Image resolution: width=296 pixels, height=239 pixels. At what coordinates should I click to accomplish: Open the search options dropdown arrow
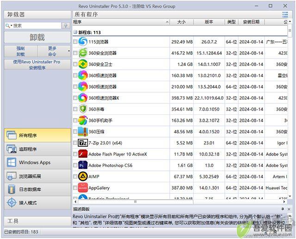11,25
